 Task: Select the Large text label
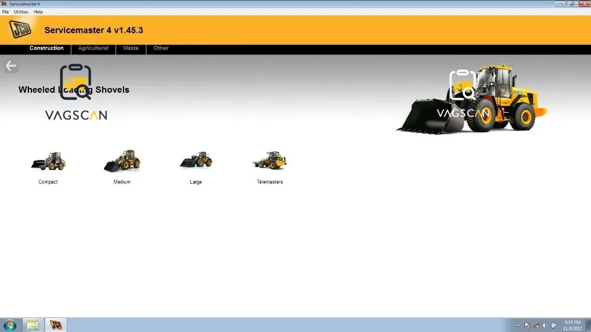196,182
